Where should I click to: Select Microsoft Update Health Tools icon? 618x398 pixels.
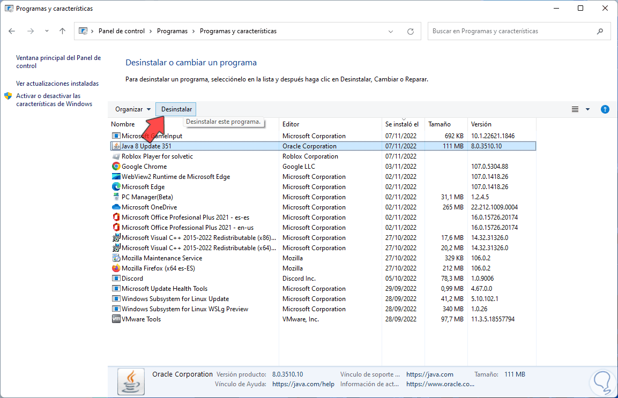[116, 289]
